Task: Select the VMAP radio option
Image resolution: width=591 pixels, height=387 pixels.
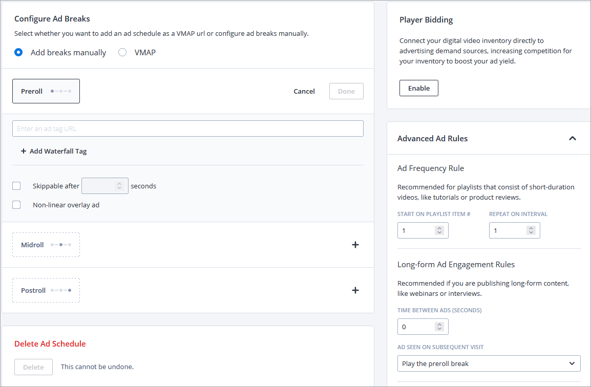Action: coord(122,52)
